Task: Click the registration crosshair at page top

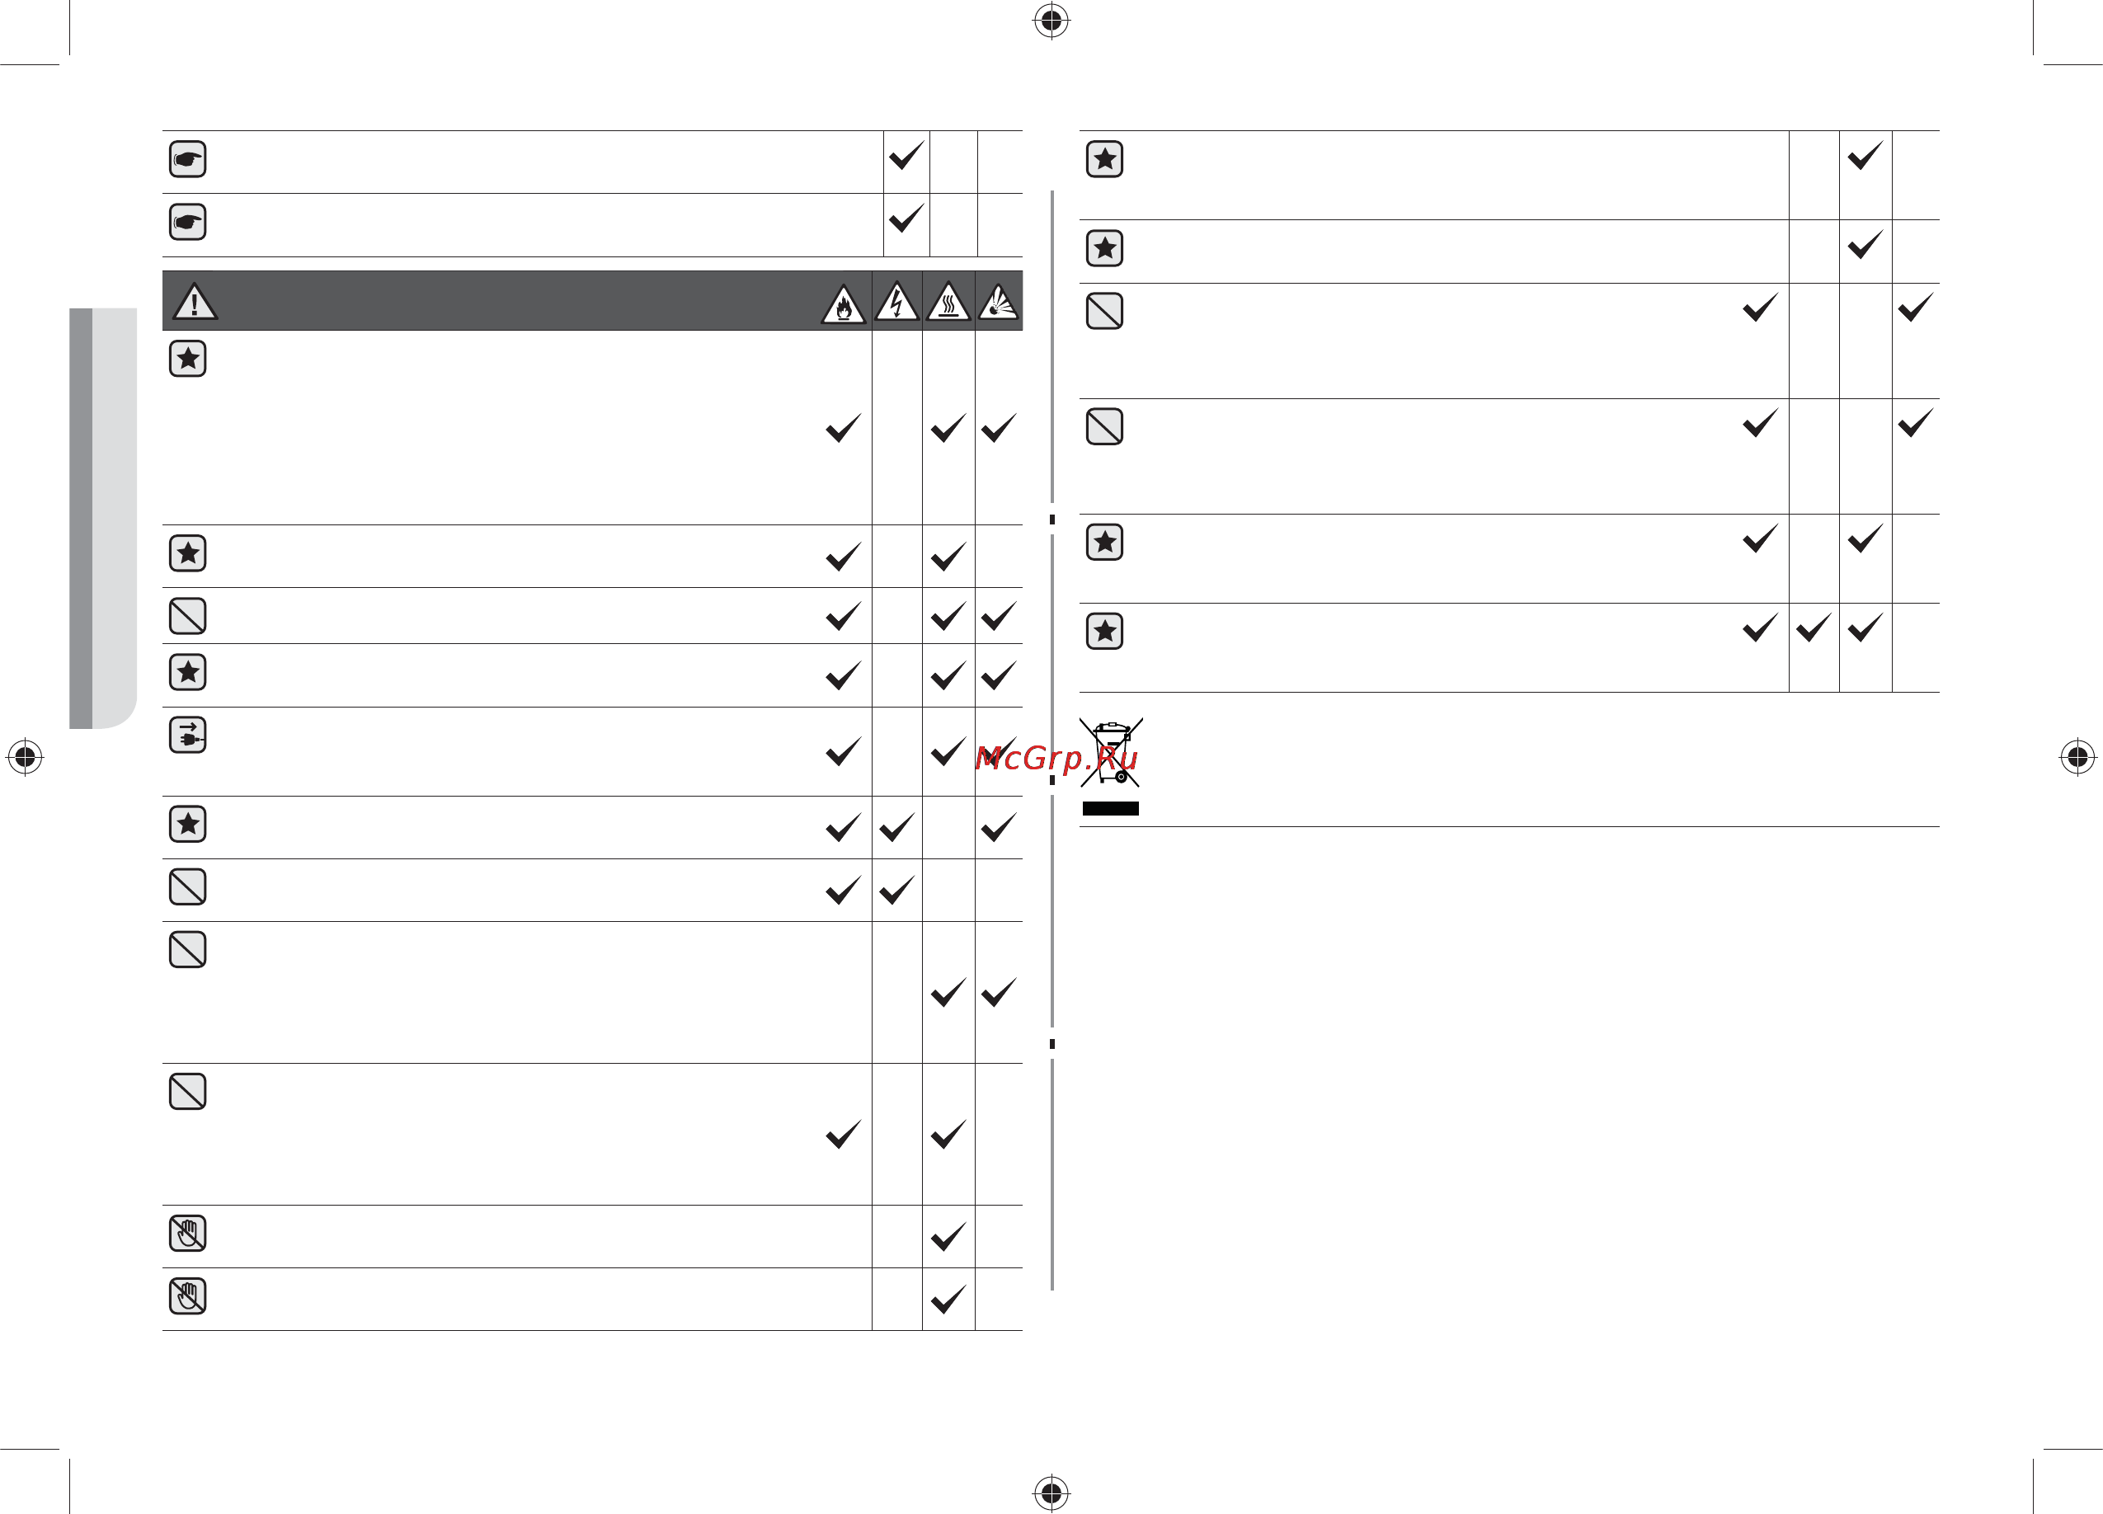Action: tap(1051, 21)
